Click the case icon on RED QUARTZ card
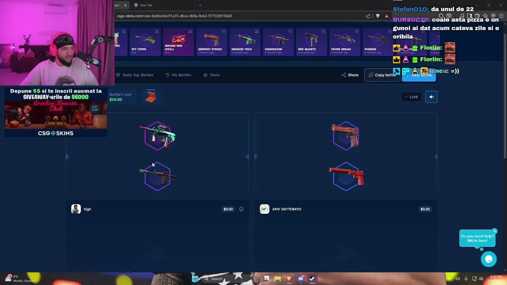This screenshot has width=507, height=285. (323, 32)
